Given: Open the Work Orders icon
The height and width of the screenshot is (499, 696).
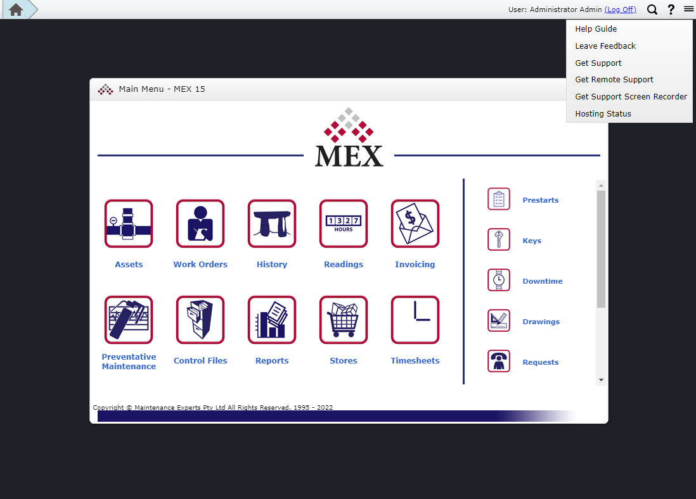Looking at the screenshot, I should point(200,224).
